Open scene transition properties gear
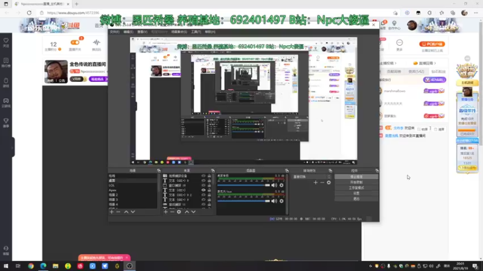483x271 pixels. pos(328,182)
